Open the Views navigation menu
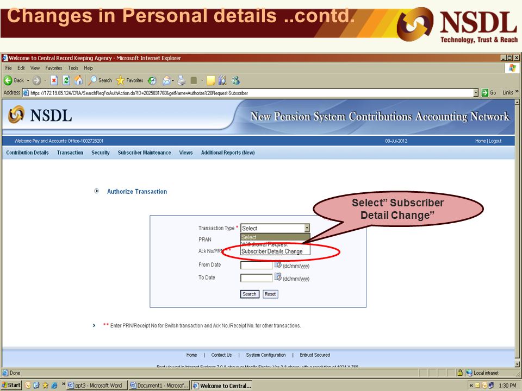Viewport: 522px width, 391px height. (186, 153)
